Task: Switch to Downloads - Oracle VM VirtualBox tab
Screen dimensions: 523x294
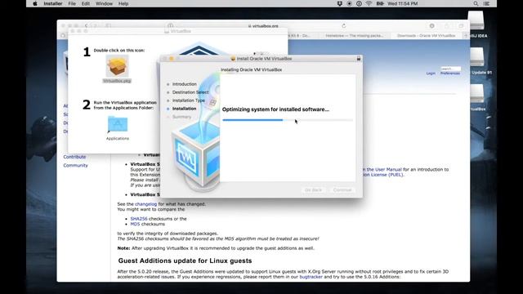Action: (426, 35)
